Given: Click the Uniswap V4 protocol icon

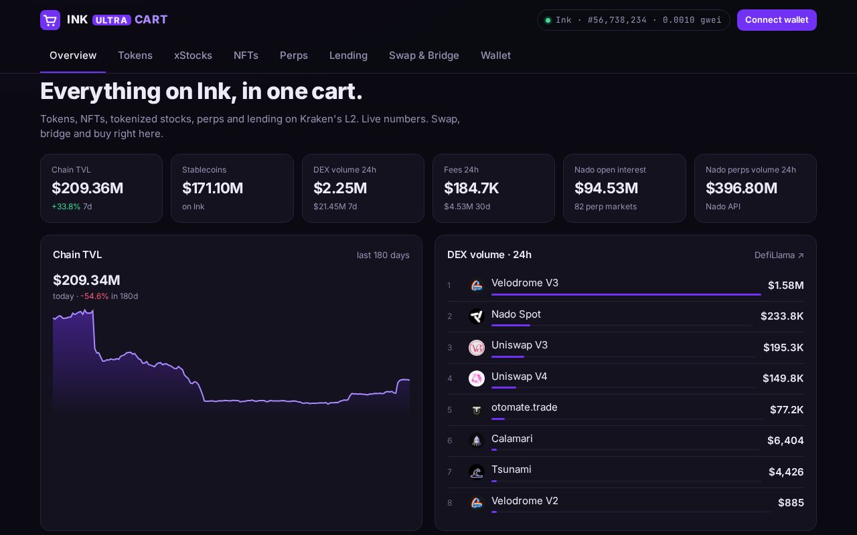Looking at the screenshot, I should 477,379.
